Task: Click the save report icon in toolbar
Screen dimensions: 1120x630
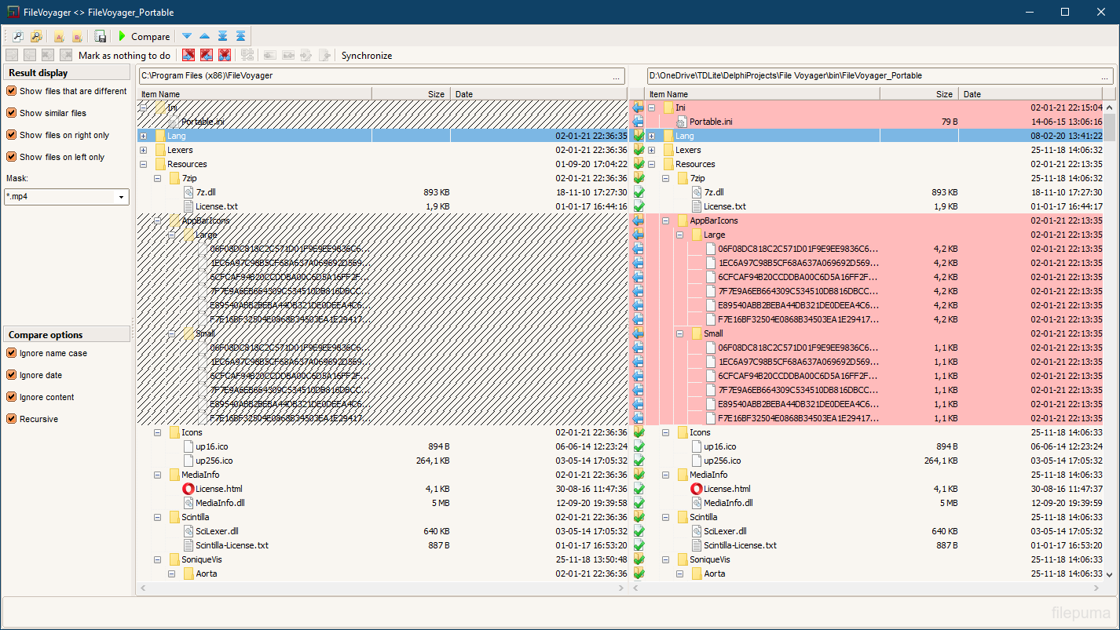Action: coord(100,37)
